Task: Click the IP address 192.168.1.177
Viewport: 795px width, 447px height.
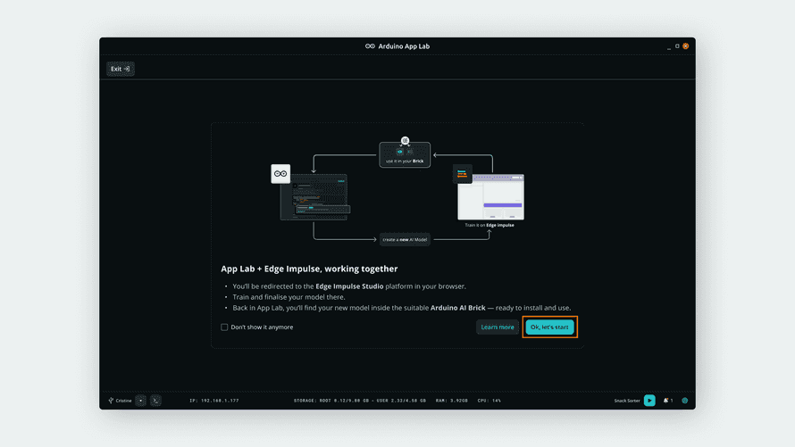Action: pyautogui.click(x=214, y=401)
